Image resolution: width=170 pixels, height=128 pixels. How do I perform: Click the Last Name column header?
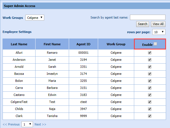pos(19,44)
